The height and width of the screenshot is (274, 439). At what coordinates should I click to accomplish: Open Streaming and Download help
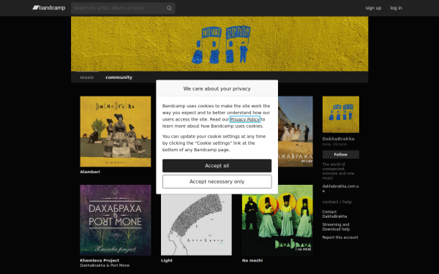336,227
